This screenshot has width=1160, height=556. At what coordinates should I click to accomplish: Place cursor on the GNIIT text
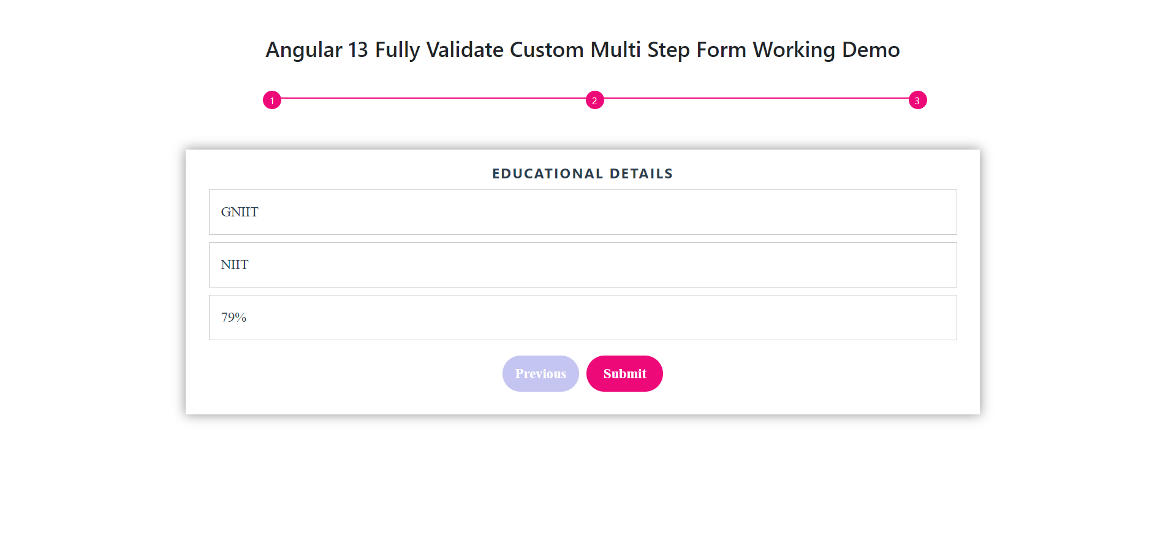pyautogui.click(x=240, y=212)
